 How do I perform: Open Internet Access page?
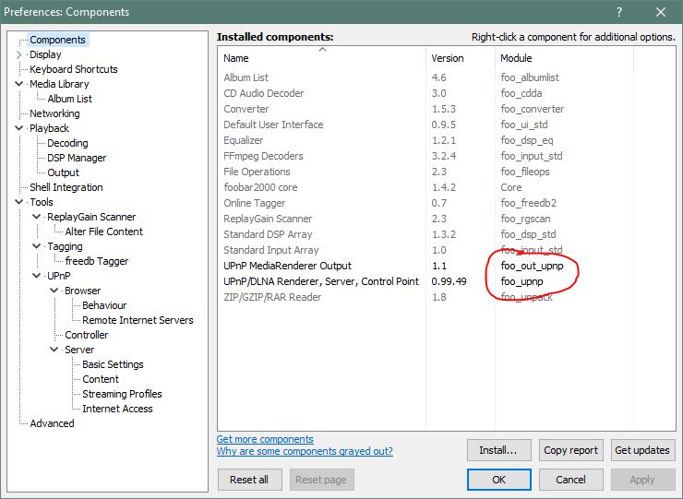pos(117,409)
